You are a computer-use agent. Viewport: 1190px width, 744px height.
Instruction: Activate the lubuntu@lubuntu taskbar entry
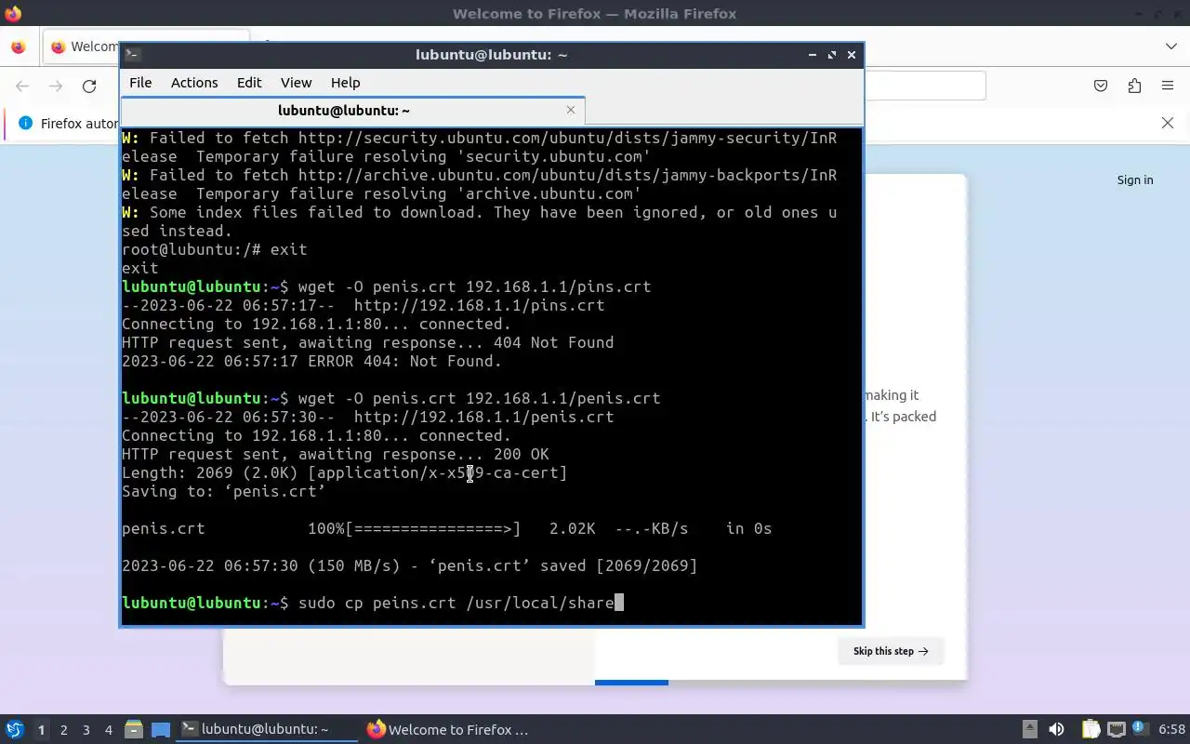point(267,730)
